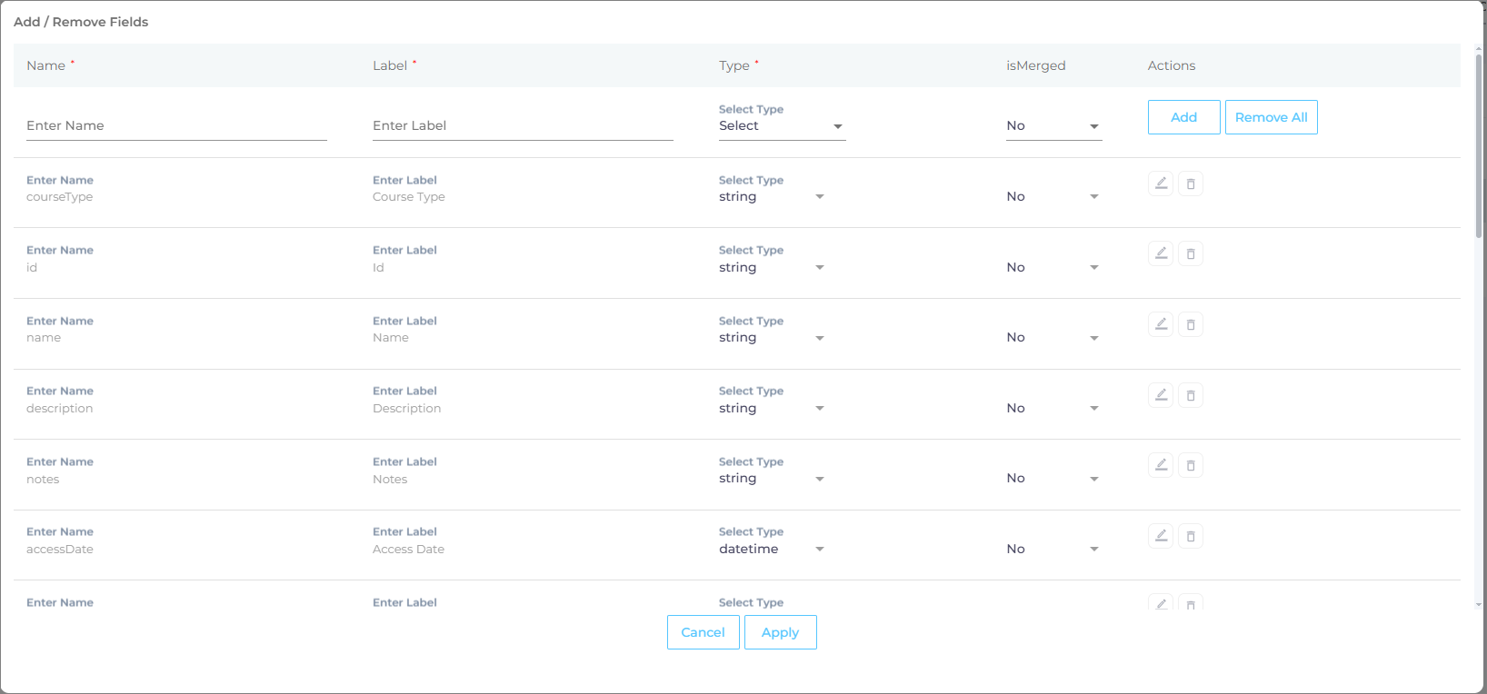Edit the description field row

pos(1161,395)
